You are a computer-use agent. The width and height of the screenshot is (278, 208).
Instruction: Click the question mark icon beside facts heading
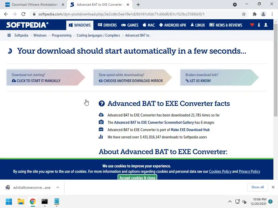pos(102,103)
